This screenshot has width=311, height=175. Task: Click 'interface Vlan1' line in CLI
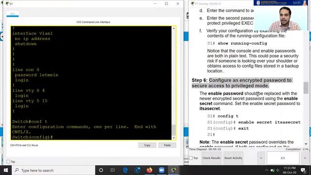coord(33,34)
